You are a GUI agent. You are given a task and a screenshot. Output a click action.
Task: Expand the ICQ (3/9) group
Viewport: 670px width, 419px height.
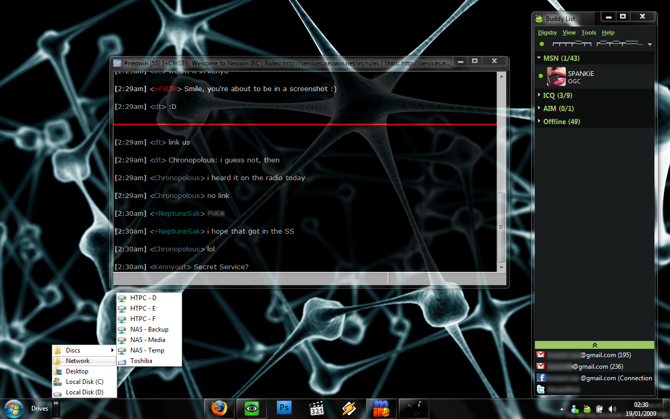click(539, 95)
